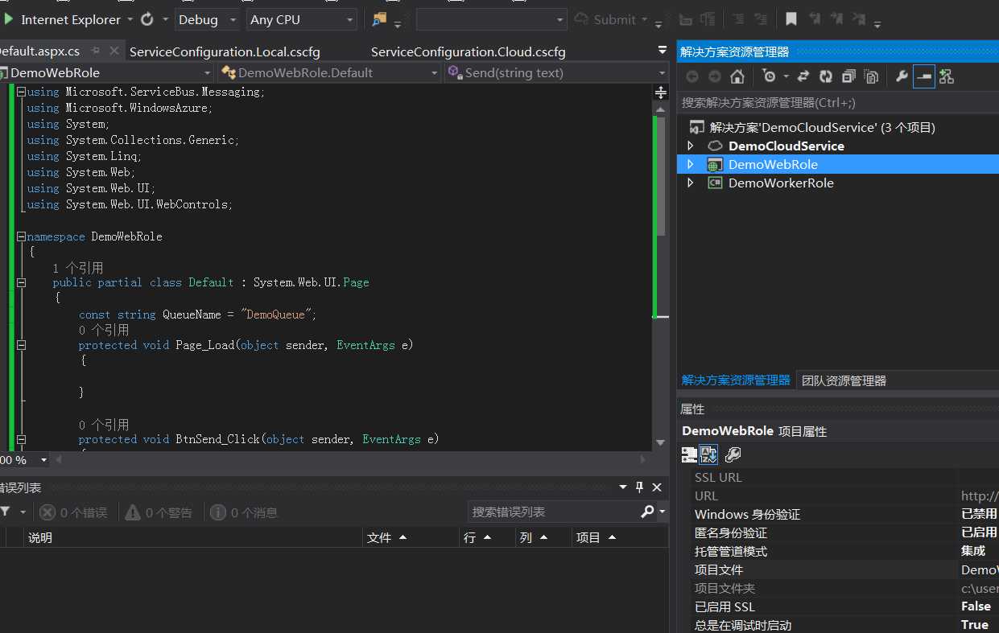The image size is (999, 633).
Task: Collapse all nodes in Solution Explorer
Action: coord(848,76)
